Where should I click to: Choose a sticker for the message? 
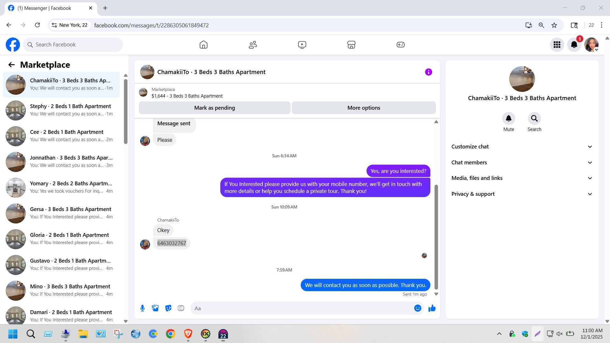168,308
